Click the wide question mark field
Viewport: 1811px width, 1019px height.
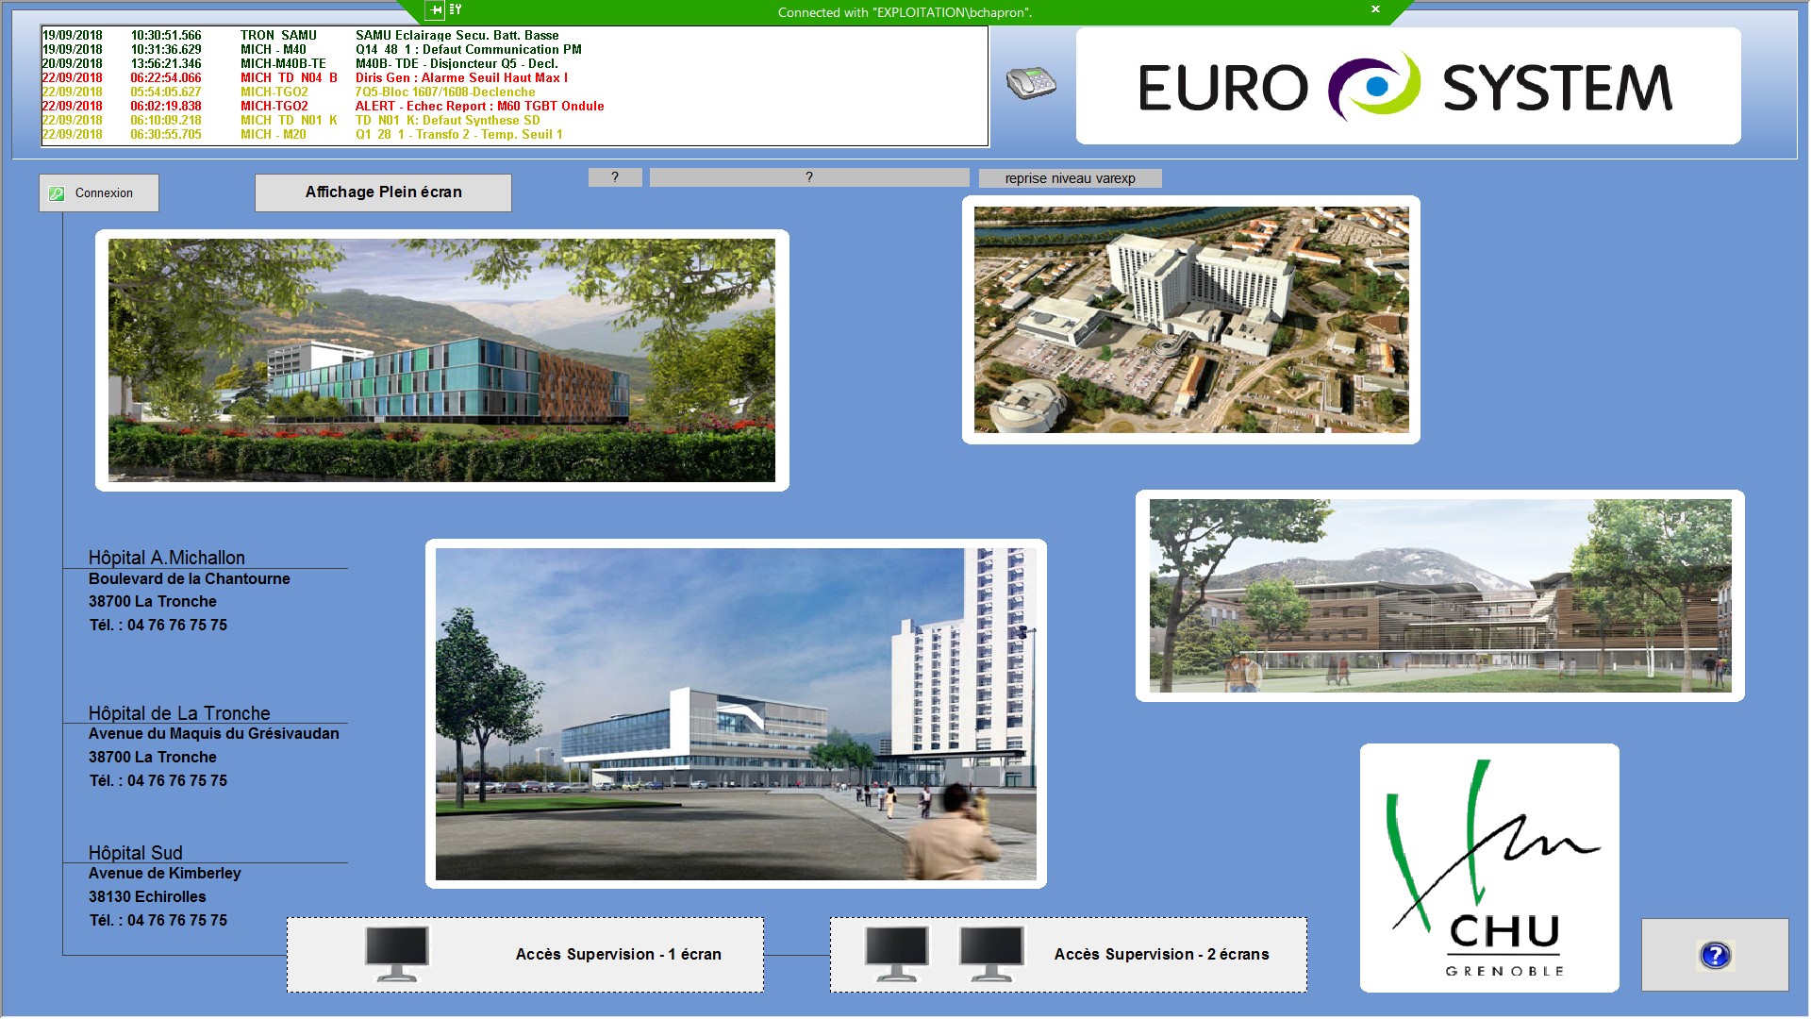click(x=808, y=177)
